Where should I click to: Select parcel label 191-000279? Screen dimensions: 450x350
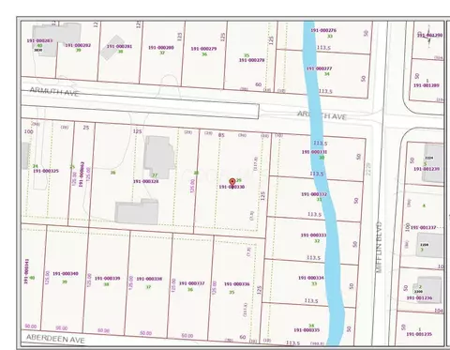coord(203,49)
